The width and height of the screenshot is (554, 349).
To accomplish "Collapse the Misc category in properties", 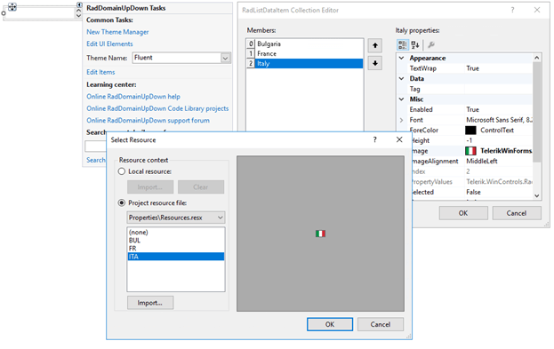I will 401,99.
